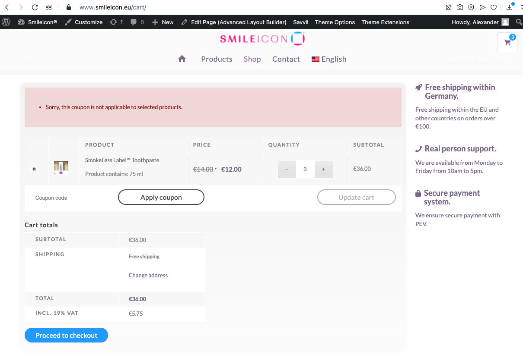The width and height of the screenshot is (523, 358).
Task: Open the shopping cart icon with badge 3
Action: (507, 42)
